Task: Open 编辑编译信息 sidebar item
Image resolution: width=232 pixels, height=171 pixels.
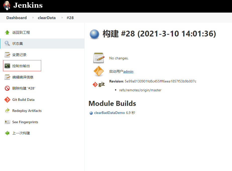Action: point(23,77)
